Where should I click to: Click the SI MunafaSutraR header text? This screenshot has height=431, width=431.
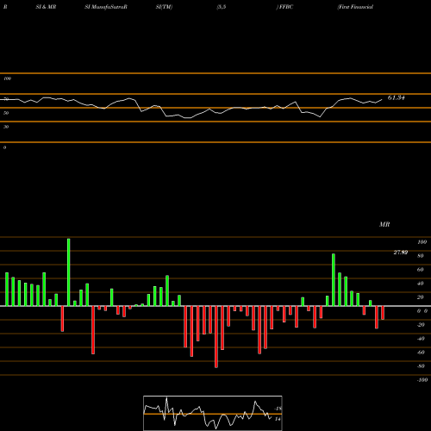(x=106, y=7)
